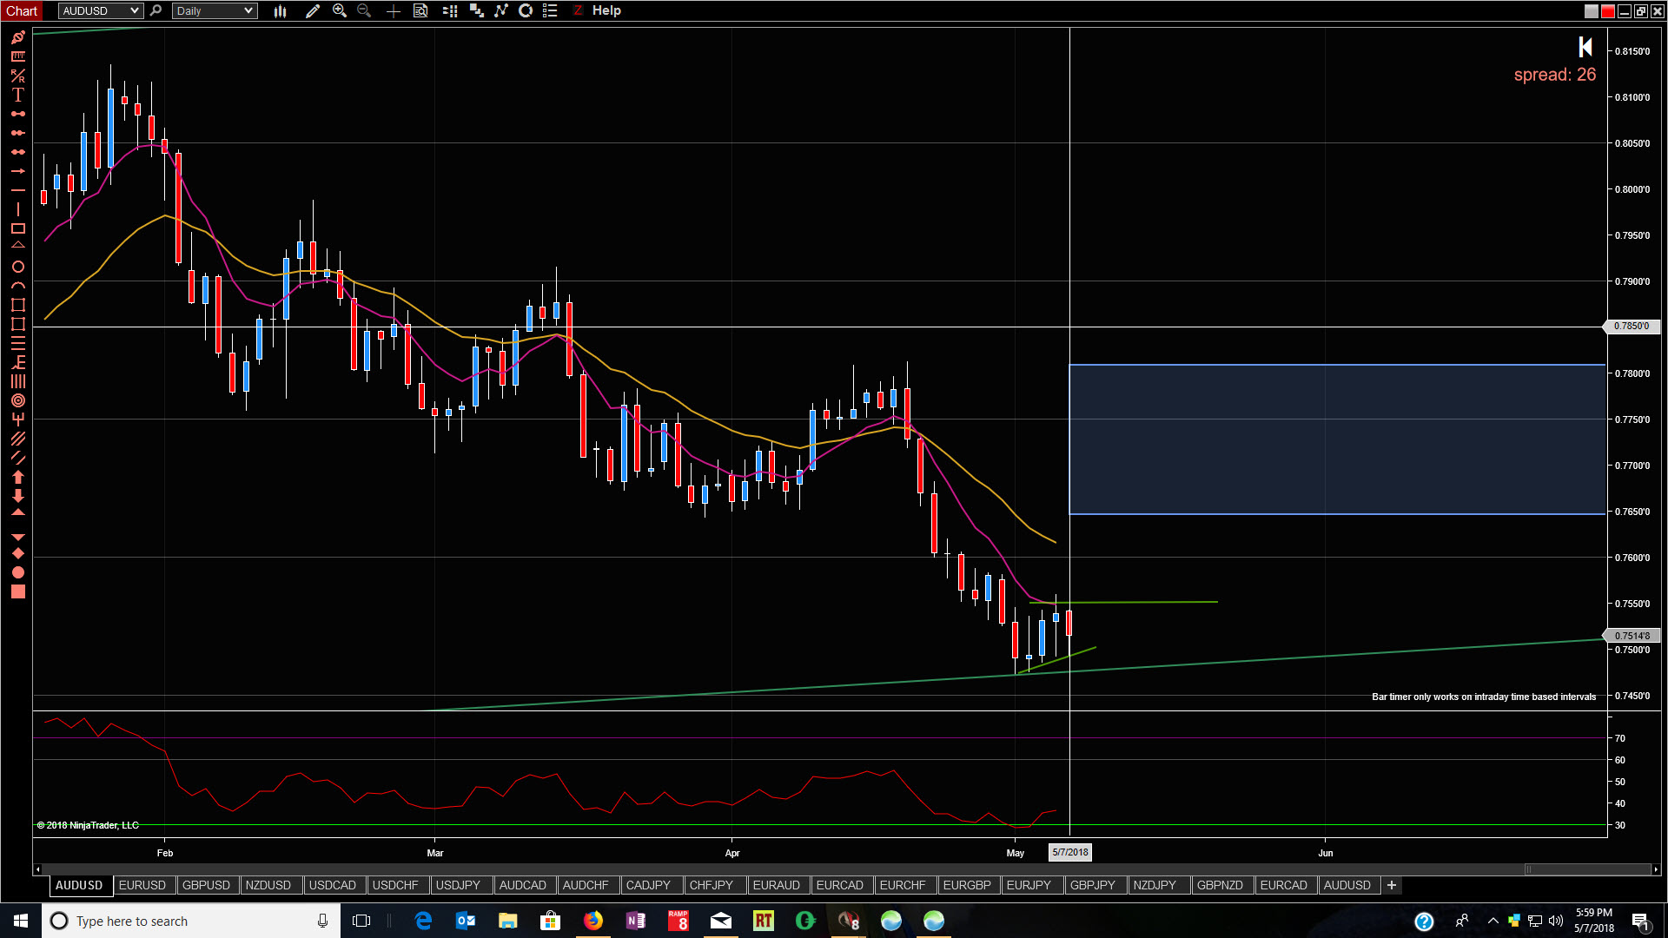
Task: Open the Help menu
Action: (x=606, y=10)
